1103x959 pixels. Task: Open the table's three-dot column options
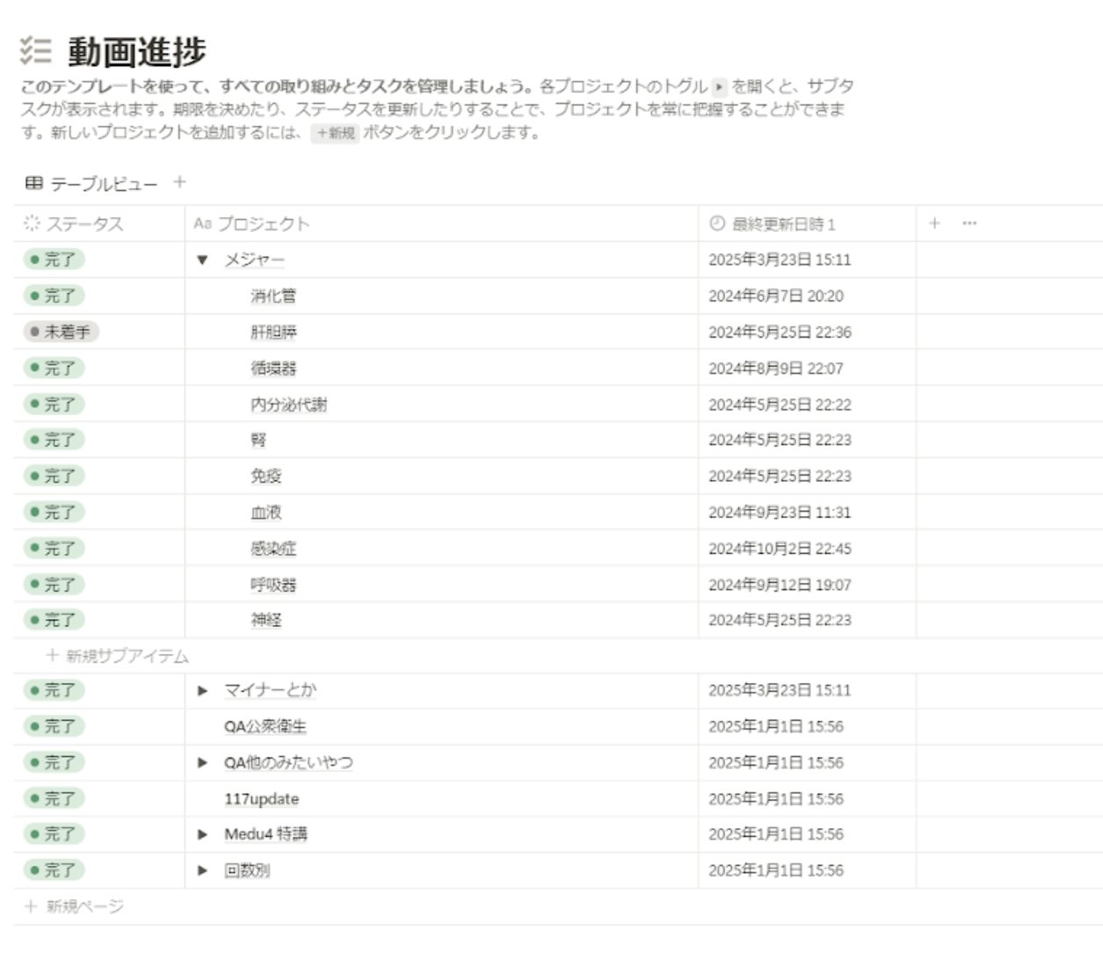[969, 223]
